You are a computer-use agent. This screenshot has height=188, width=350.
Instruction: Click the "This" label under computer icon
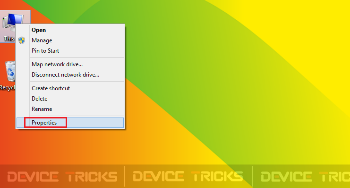(x=9, y=39)
